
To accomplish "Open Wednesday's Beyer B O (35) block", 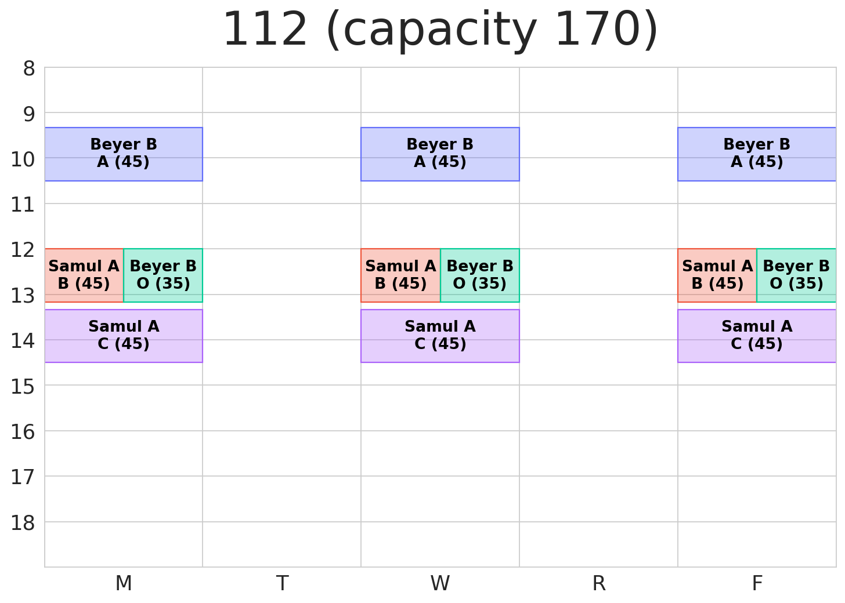I will (480, 275).
